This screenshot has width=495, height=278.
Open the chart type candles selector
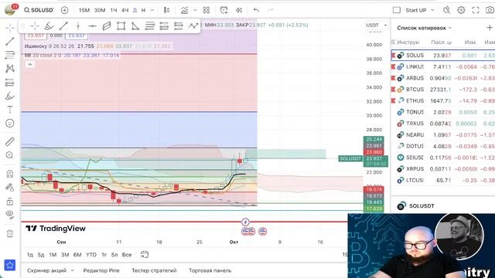coord(166,10)
